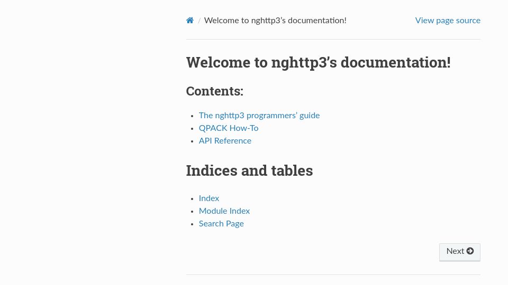Open the Index link
The width and height of the screenshot is (508, 285).
pyautogui.click(x=209, y=198)
